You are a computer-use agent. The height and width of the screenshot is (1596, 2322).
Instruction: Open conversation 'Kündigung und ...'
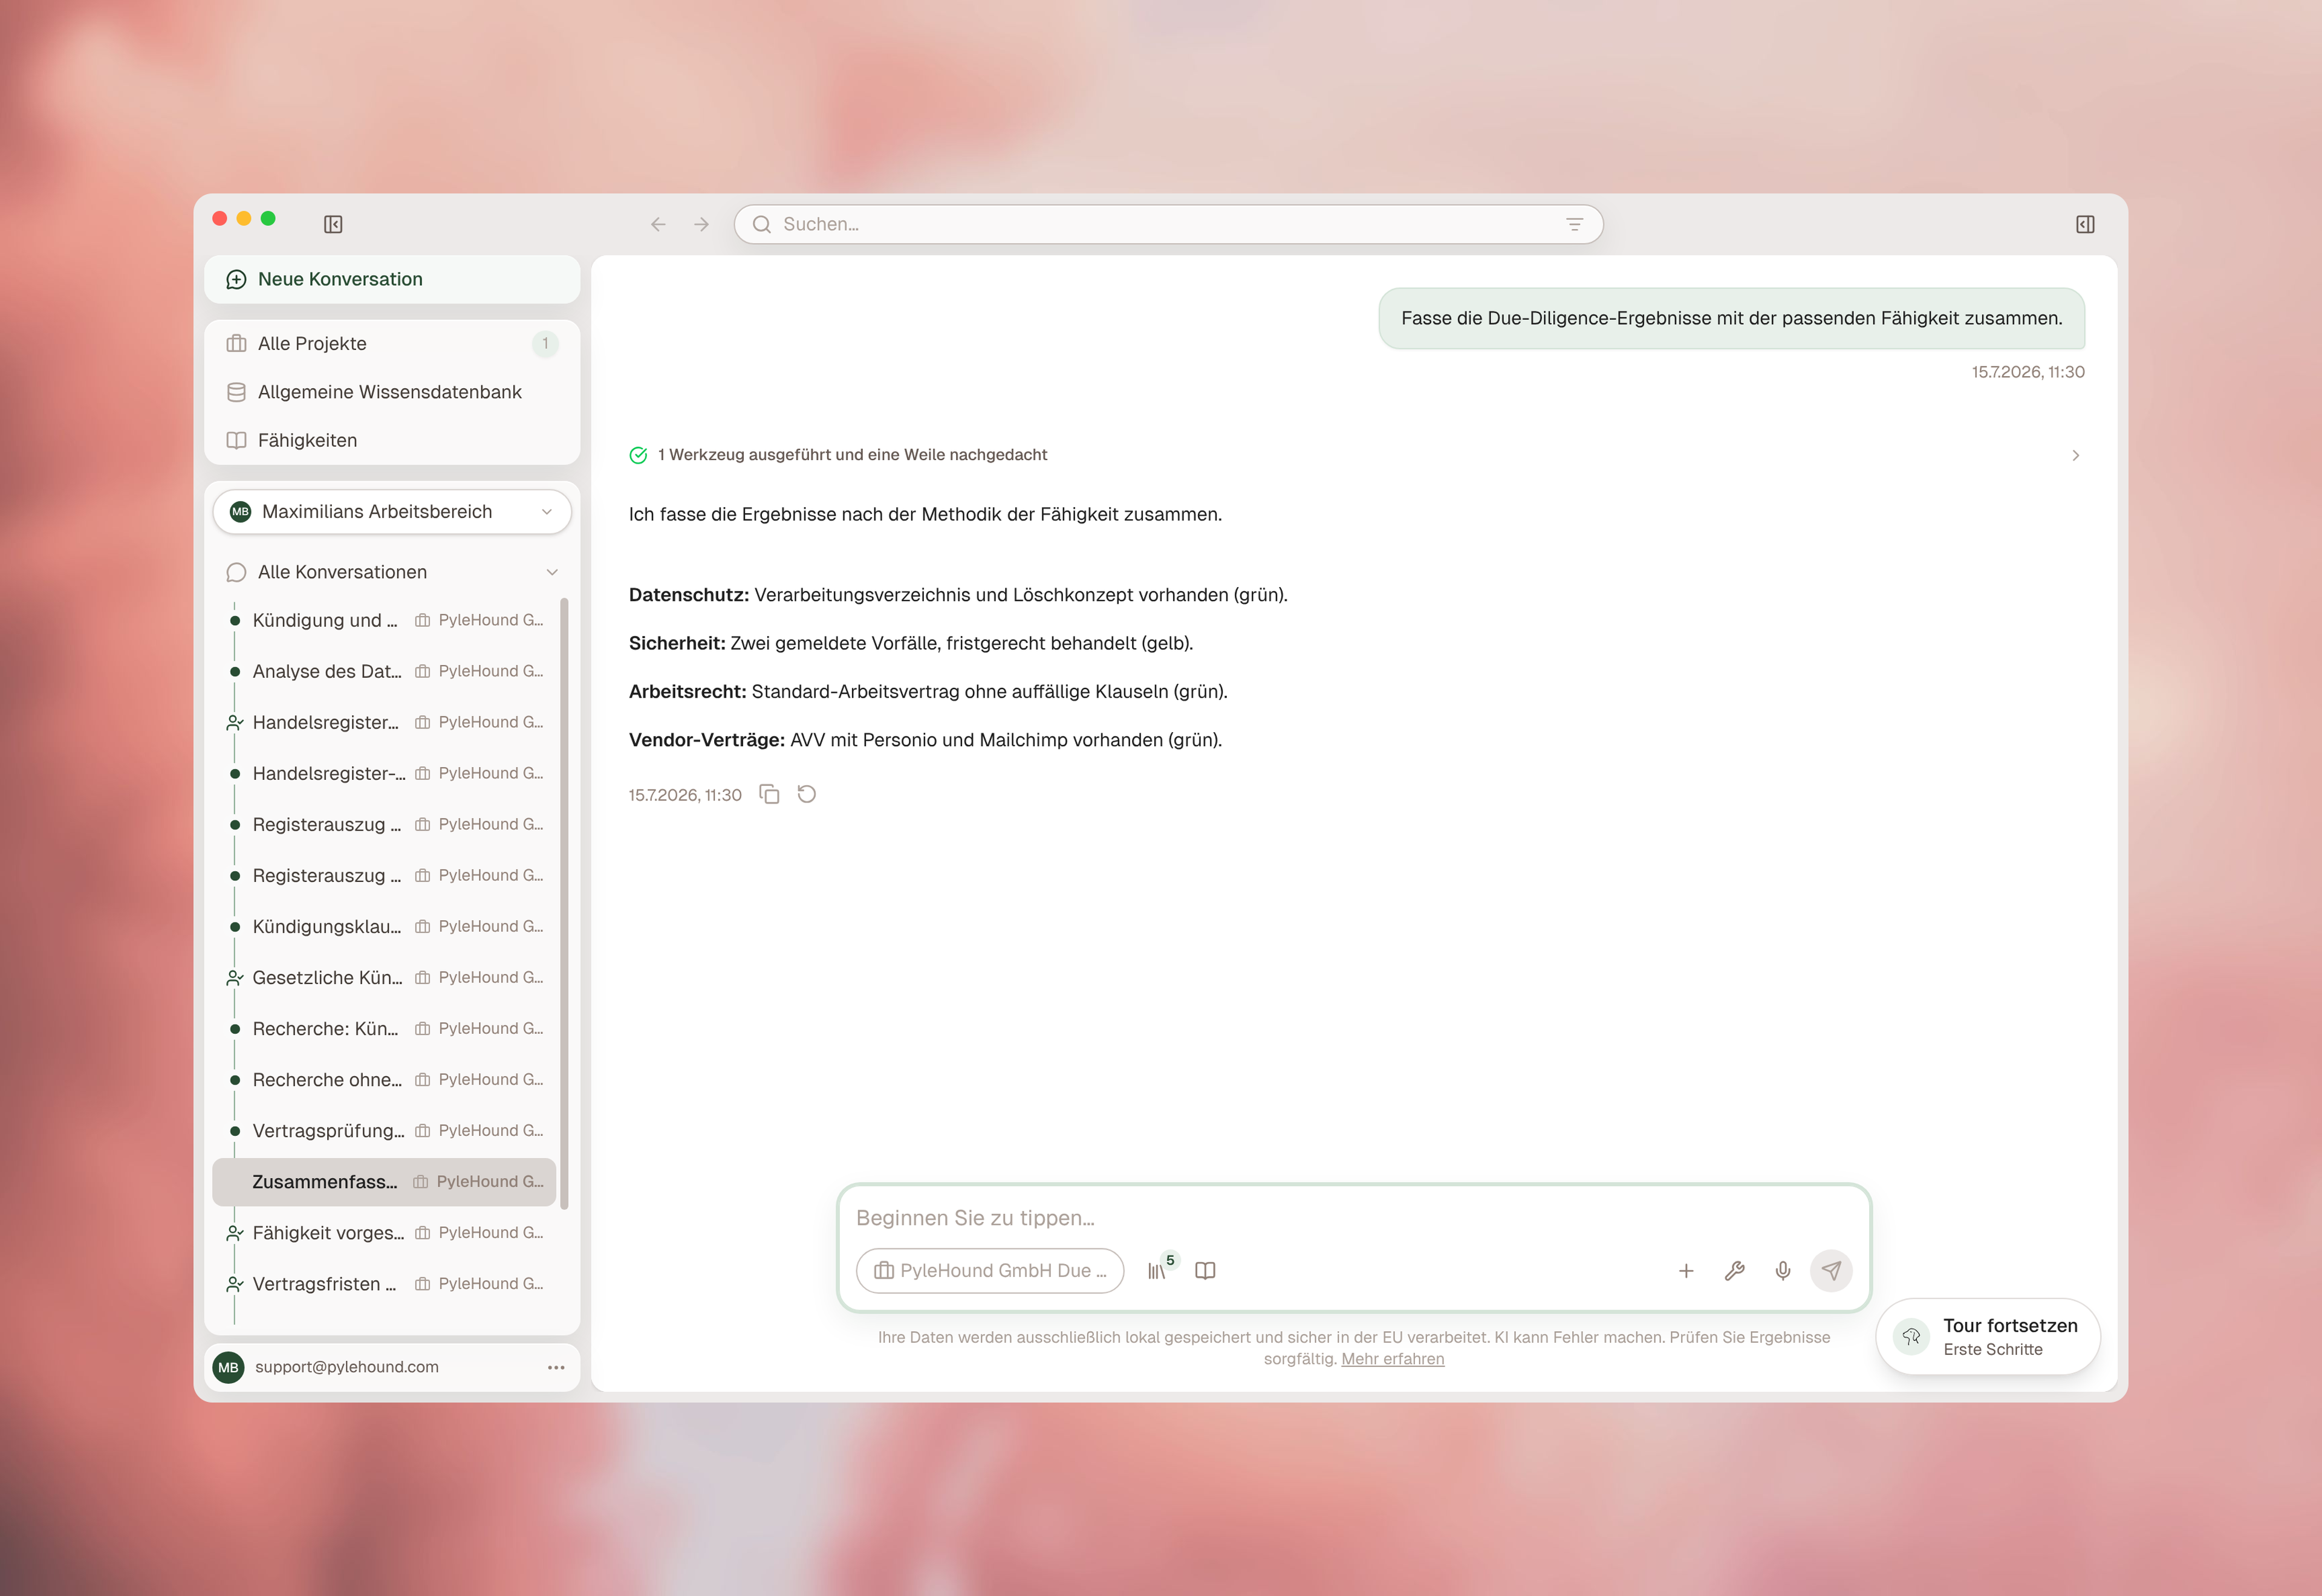coord(385,620)
